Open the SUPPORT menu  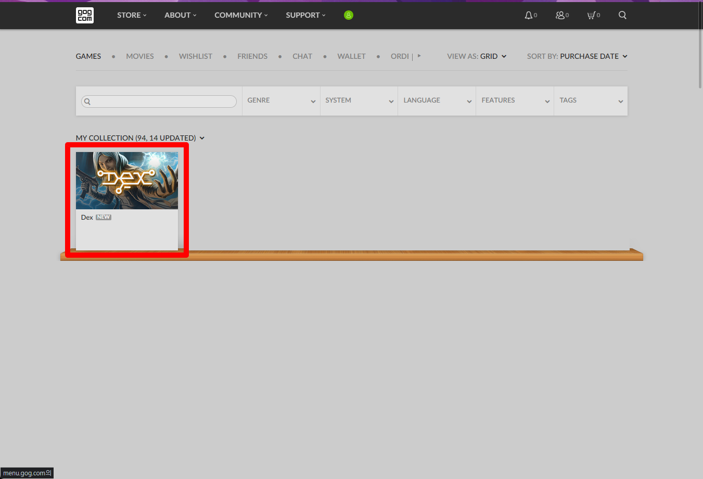click(x=305, y=15)
